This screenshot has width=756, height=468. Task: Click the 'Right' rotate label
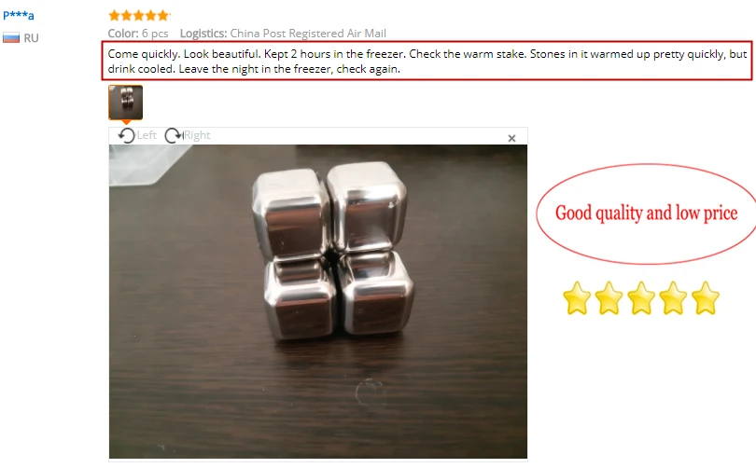point(197,135)
